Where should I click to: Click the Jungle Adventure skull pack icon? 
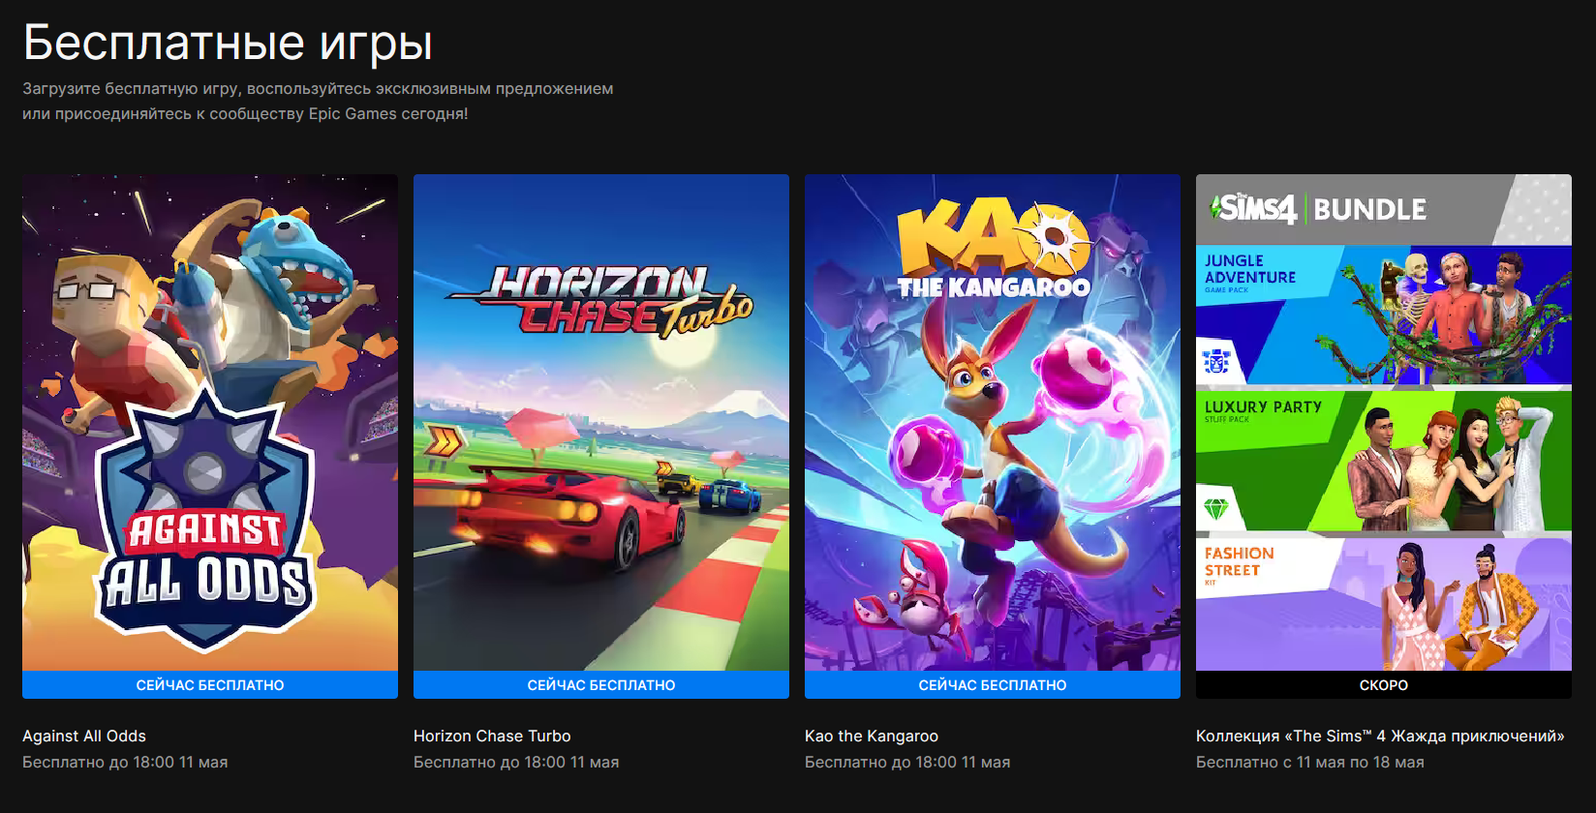(x=1216, y=361)
